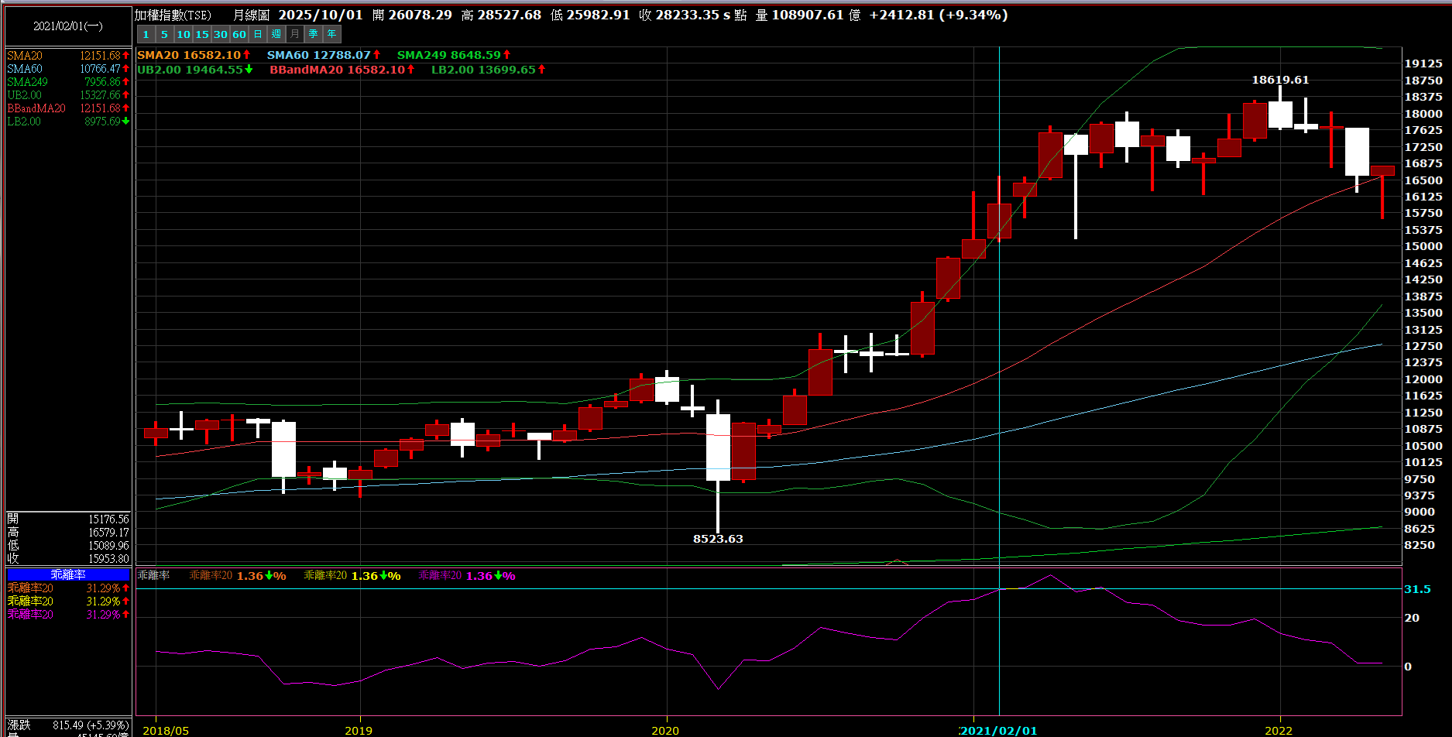Select the 30-minute timeframe button
The height and width of the screenshot is (737, 1452).
pos(221,34)
